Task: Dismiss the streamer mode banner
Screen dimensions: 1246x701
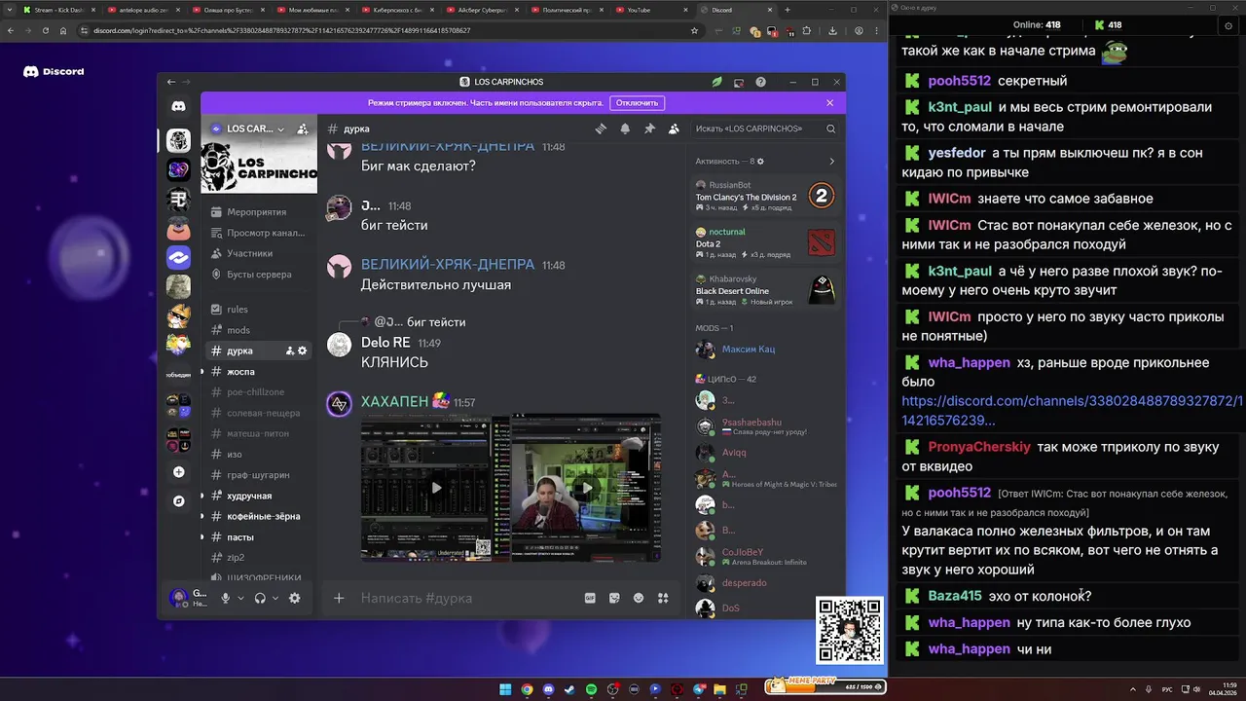Action: [x=830, y=102]
